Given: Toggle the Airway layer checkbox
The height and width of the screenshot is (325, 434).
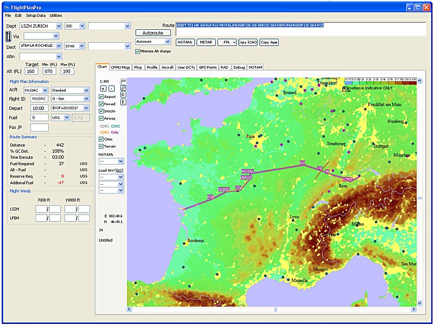Looking at the screenshot, I should tap(101, 118).
